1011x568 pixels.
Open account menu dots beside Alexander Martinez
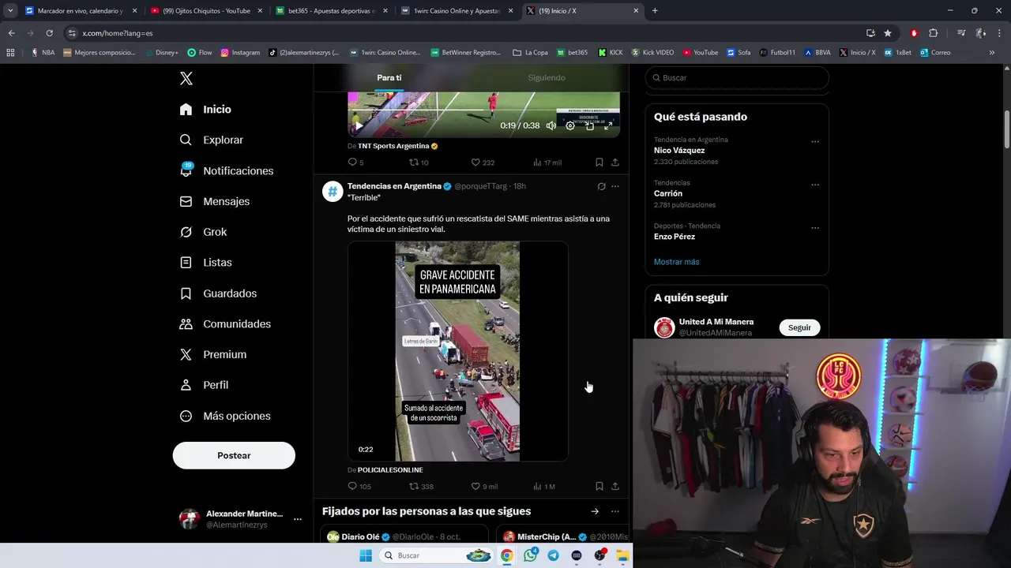(x=298, y=519)
